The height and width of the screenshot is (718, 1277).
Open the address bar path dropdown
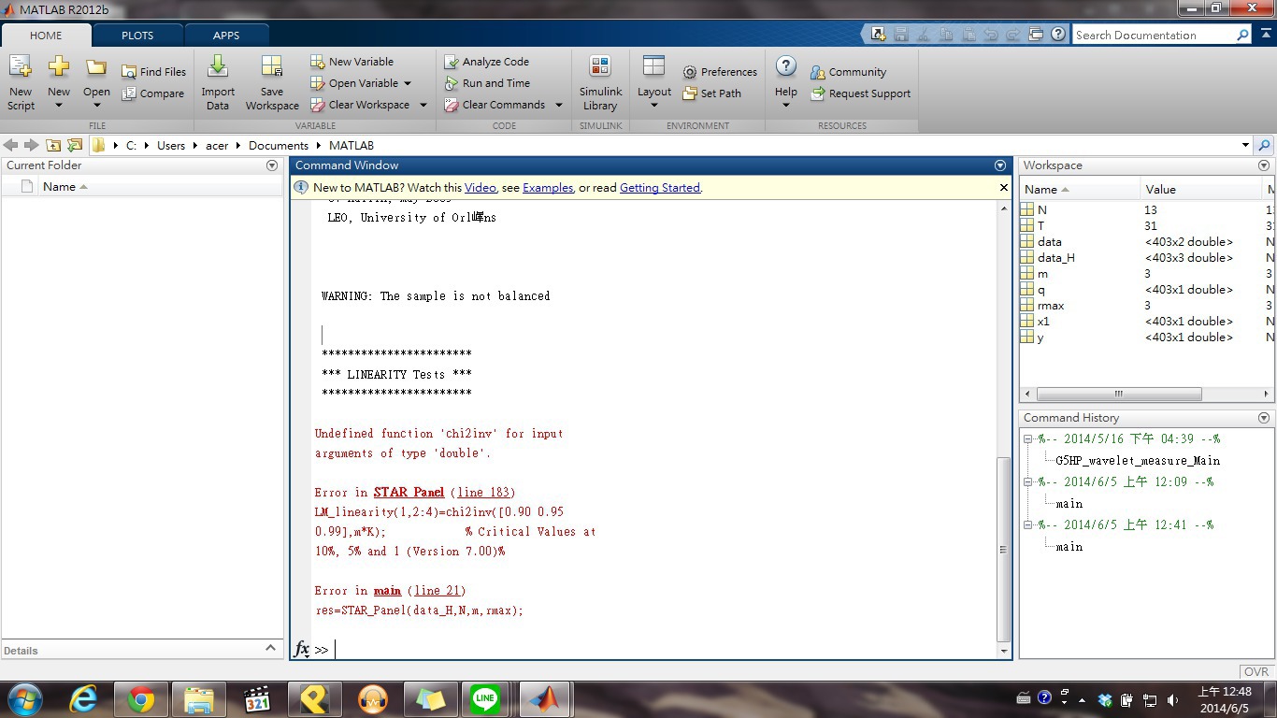(1245, 145)
